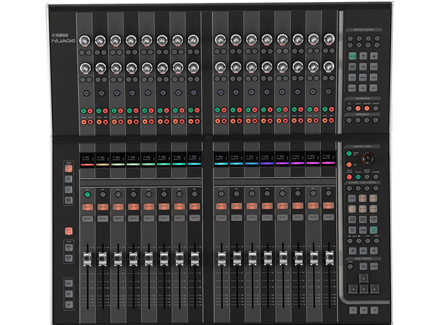This screenshot has width=440, height=325.
Task: Select AUDIO in Channel View Control
Action: [363, 199]
